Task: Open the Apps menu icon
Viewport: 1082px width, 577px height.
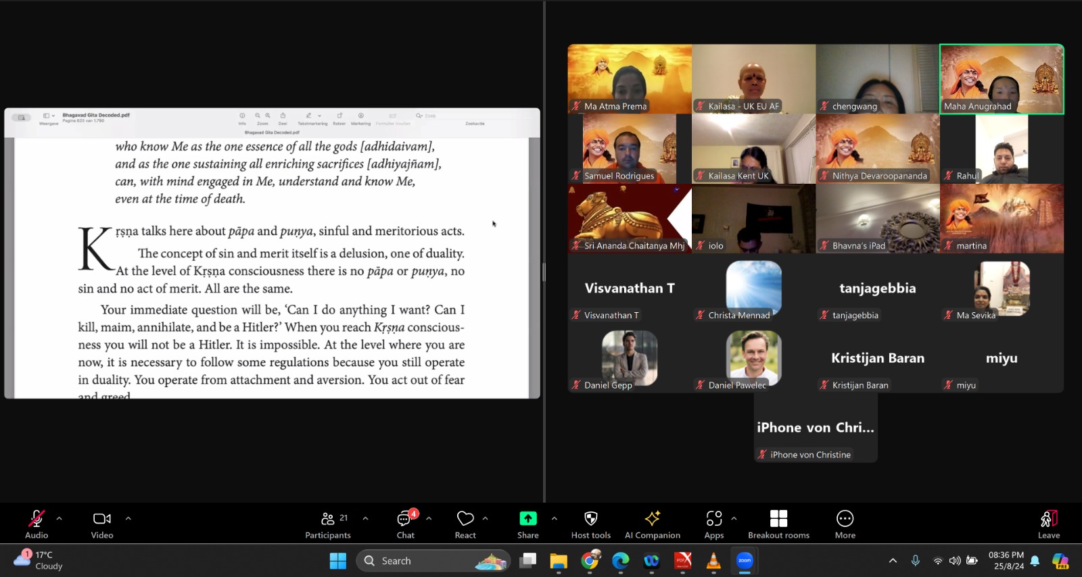Action: [x=714, y=524]
